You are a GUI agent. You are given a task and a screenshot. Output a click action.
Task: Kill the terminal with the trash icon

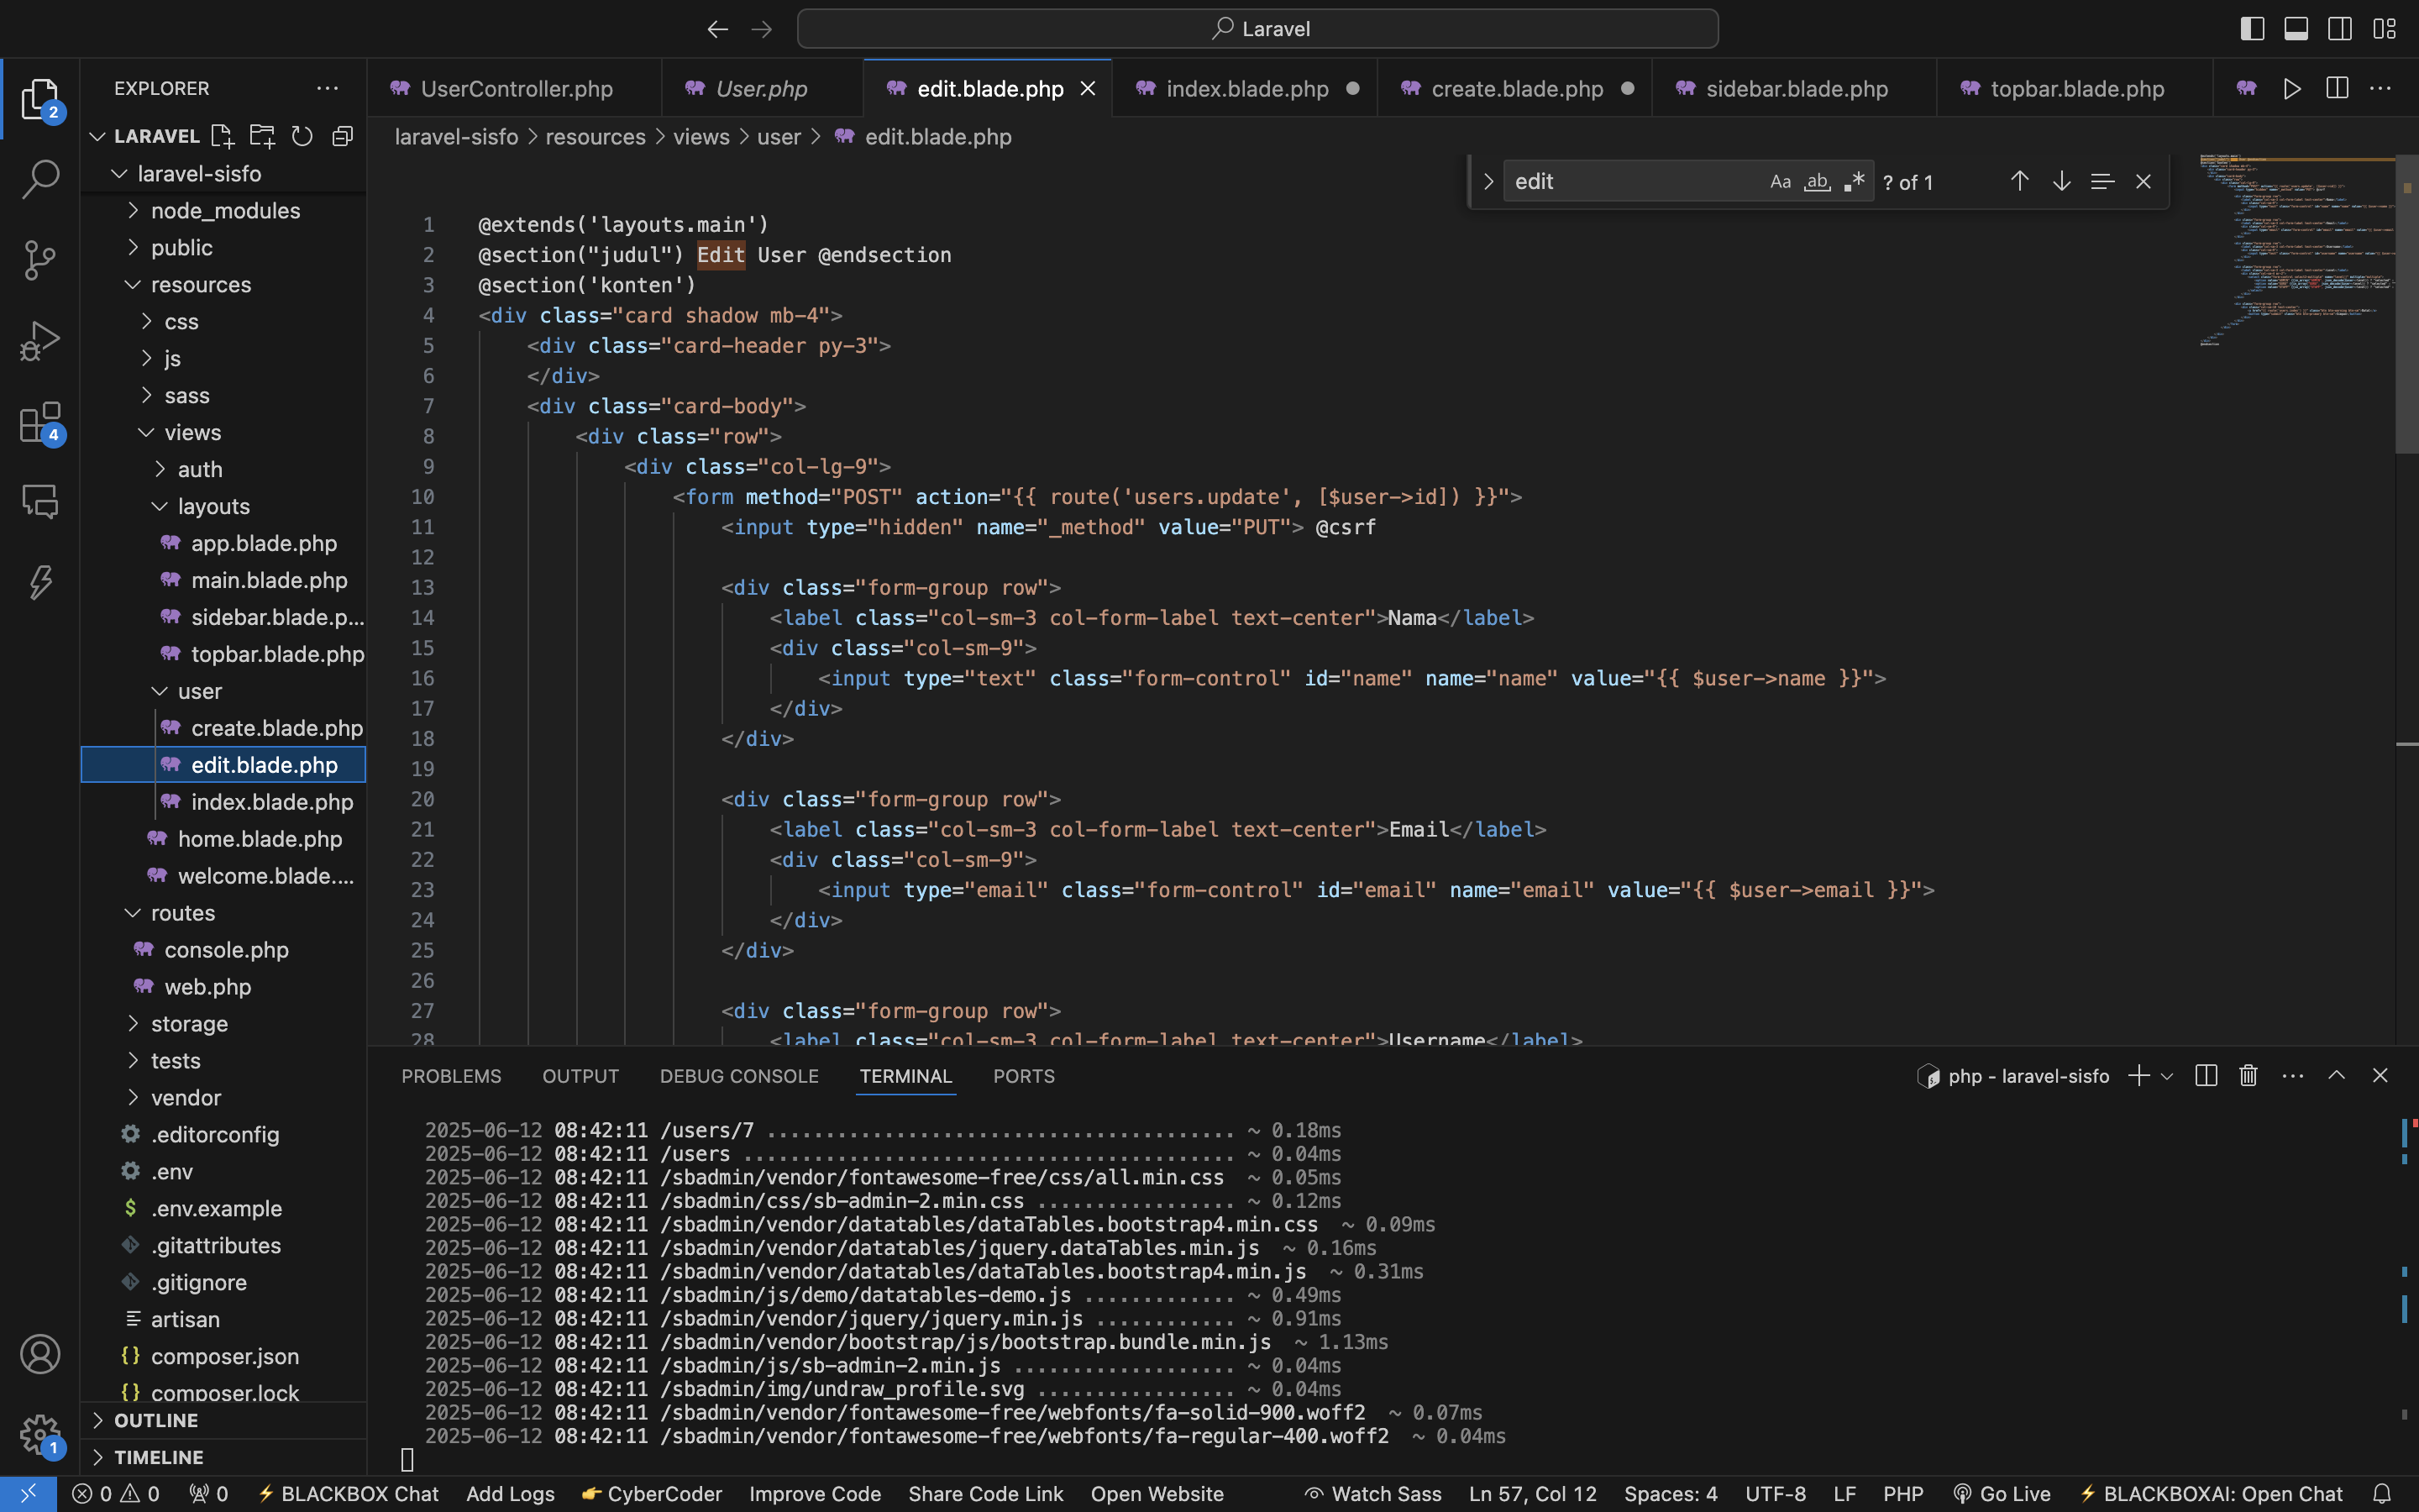coord(2246,1075)
